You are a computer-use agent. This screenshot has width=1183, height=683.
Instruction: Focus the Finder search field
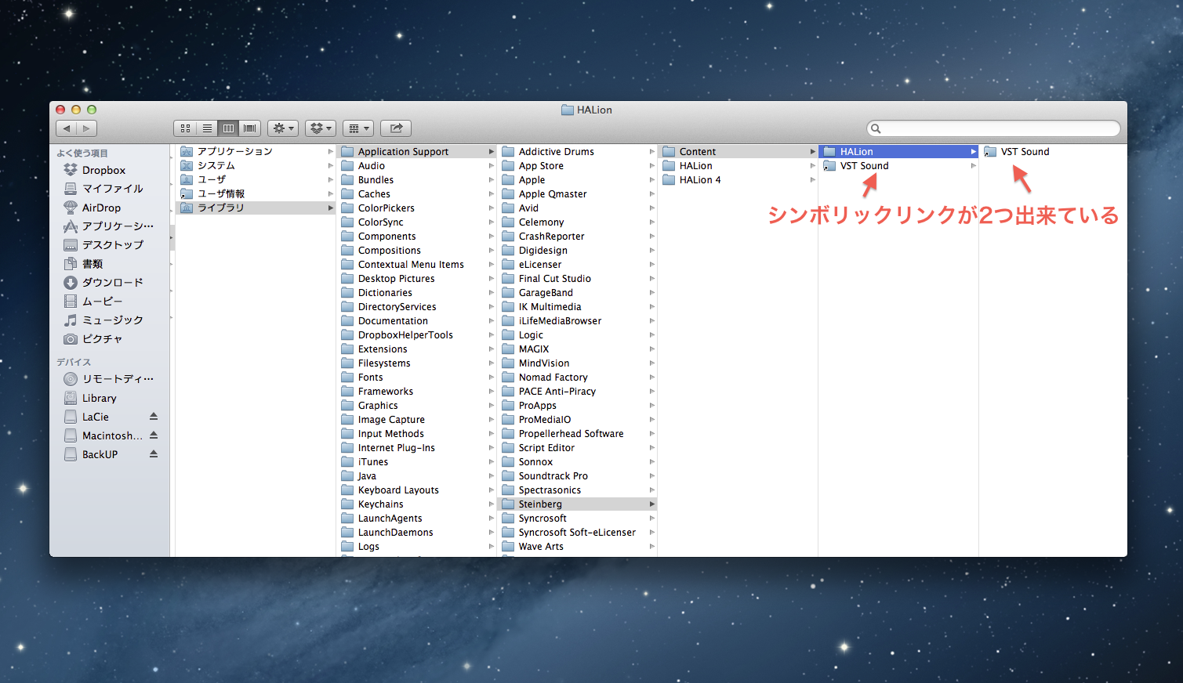(993, 128)
